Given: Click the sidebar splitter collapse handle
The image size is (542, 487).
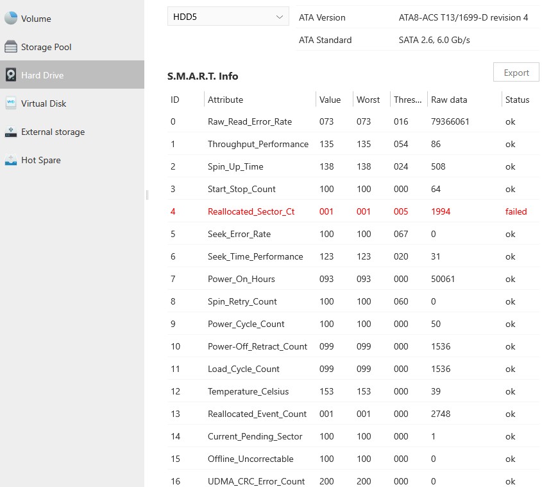Looking at the screenshot, I should (148, 195).
